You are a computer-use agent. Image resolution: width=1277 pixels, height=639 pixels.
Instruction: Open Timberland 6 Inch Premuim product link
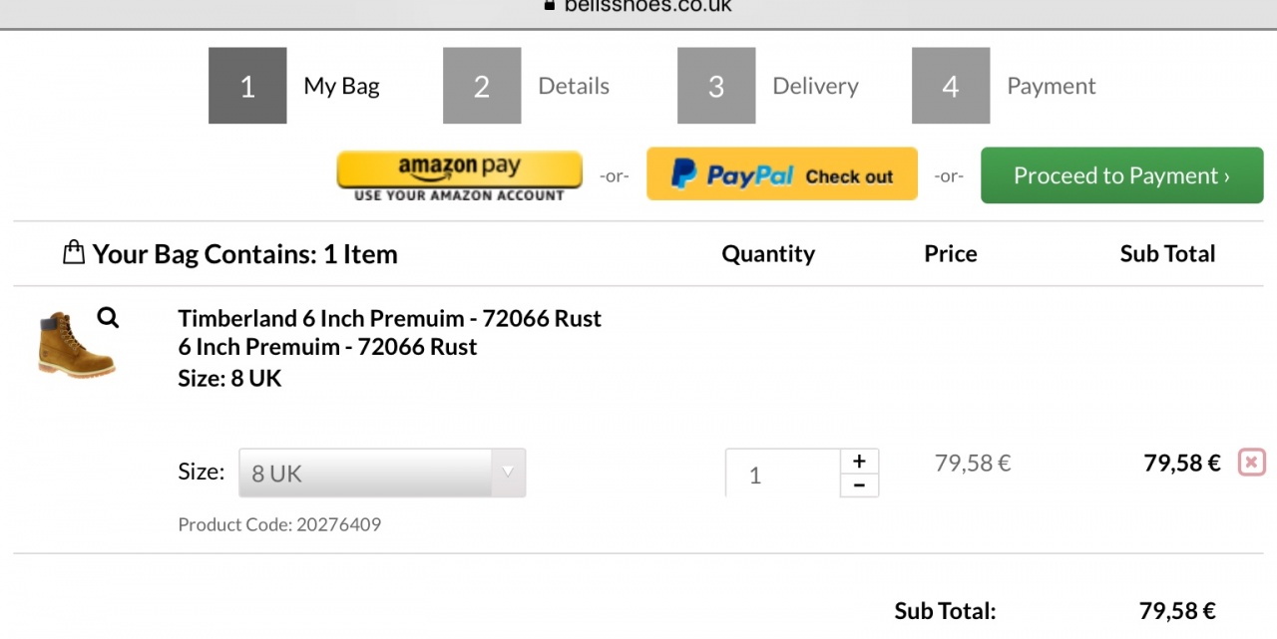tap(389, 319)
